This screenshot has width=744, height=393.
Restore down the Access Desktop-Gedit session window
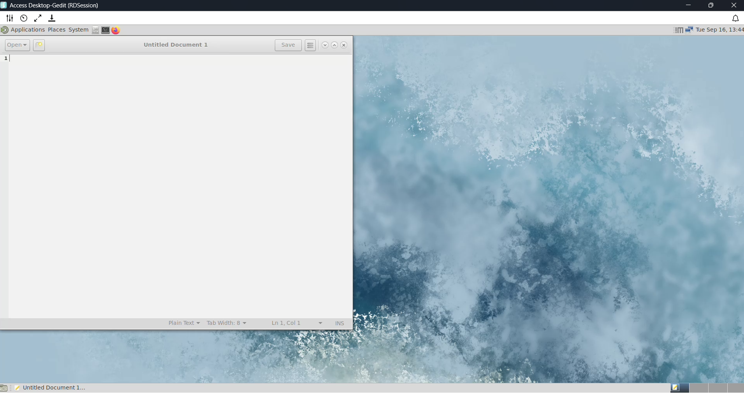coord(711,5)
